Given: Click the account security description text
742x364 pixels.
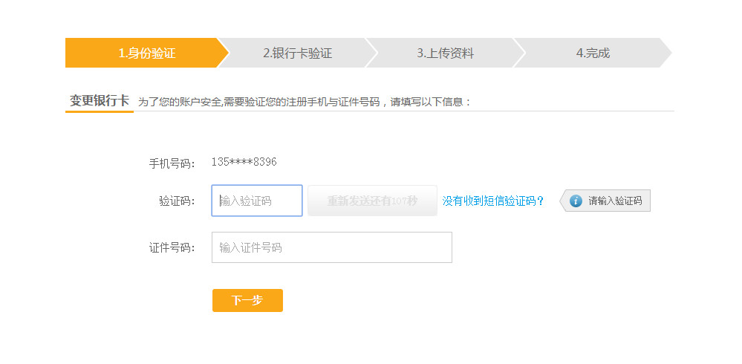Looking at the screenshot, I should pyautogui.click(x=305, y=102).
